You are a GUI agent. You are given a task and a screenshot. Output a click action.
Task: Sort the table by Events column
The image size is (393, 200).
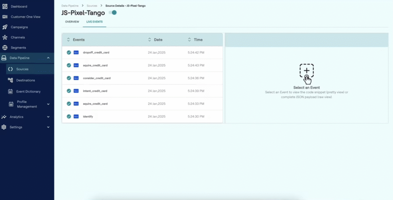[x=69, y=40]
